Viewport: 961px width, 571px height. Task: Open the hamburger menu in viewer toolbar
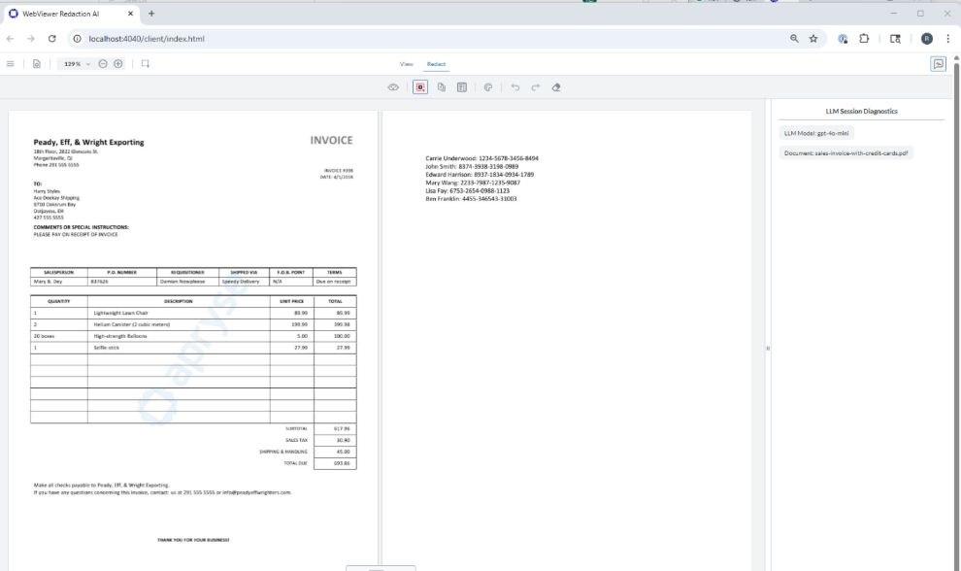click(11, 64)
